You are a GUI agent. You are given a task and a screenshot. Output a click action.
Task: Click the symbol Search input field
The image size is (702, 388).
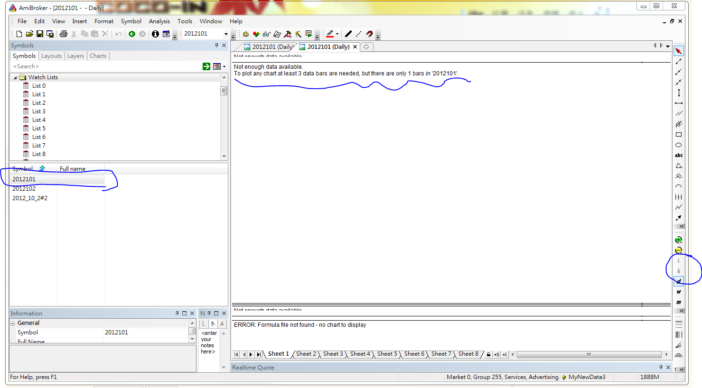tap(105, 66)
